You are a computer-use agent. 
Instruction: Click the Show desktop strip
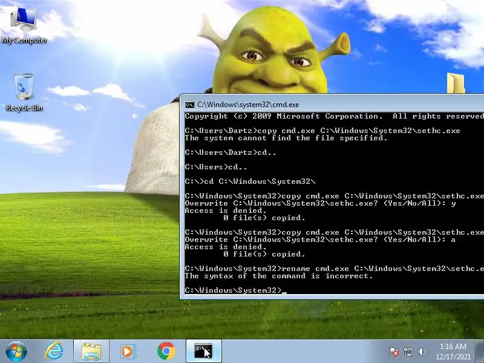480,352
